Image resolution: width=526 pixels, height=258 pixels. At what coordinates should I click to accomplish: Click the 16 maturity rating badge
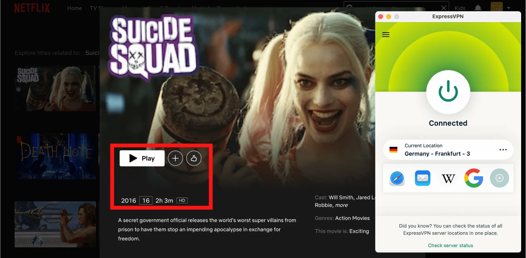click(146, 201)
